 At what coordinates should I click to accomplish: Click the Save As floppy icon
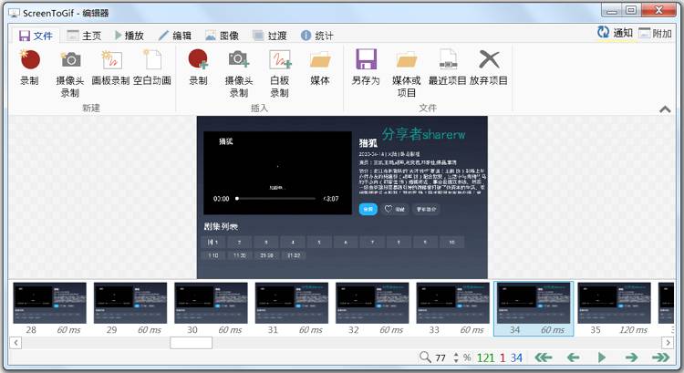click(x=366, y=61)
